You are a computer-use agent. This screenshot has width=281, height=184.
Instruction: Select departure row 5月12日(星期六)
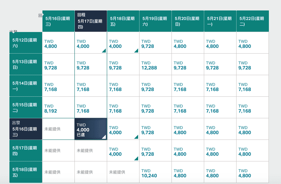(26, 43)
